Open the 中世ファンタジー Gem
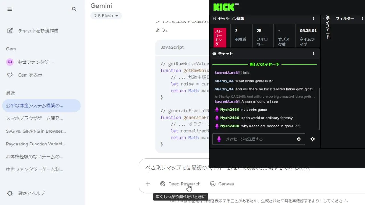Viewport: 365px width, 205px height. coord(35,62)
